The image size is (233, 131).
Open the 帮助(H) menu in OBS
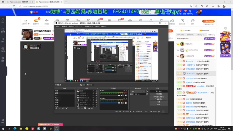click(x=104, y=26)
